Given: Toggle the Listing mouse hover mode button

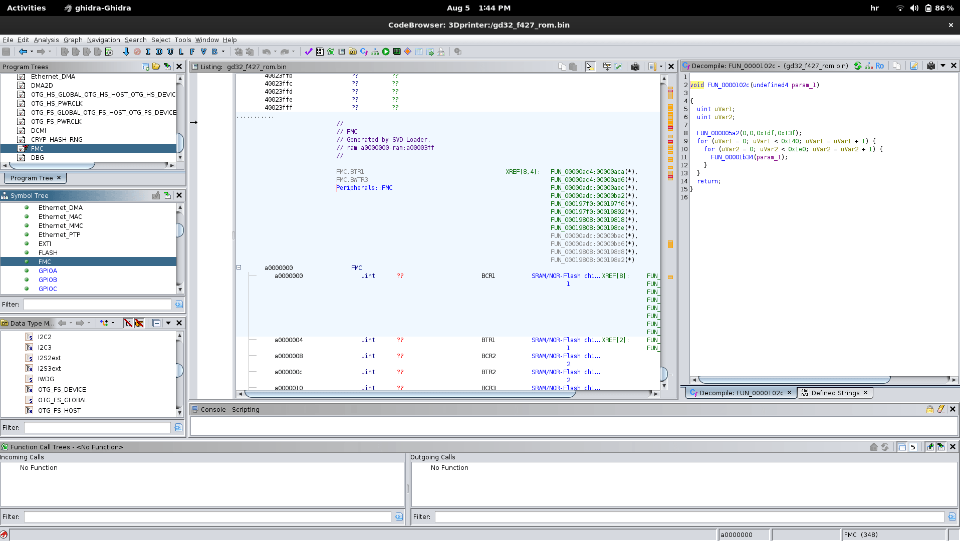Looking at the screenshot, I should pyautogui.click(x=590, y=67).
